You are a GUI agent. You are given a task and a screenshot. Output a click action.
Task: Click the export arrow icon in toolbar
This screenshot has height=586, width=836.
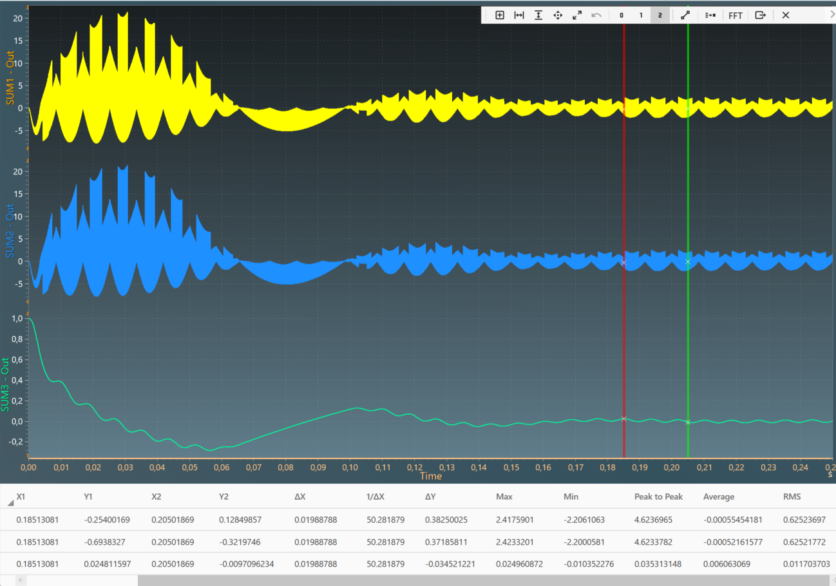point(761,15)
